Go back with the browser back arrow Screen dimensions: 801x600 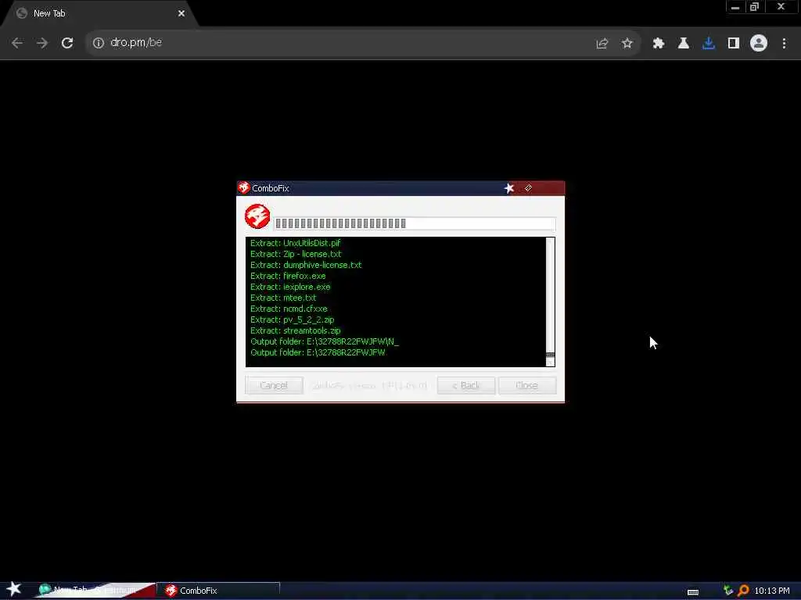pos(17,43)
